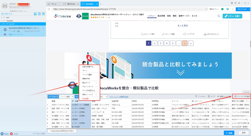Screen dimensions: 251x136
Task: Choose 列を削除 in context menu
Action: 85,99
